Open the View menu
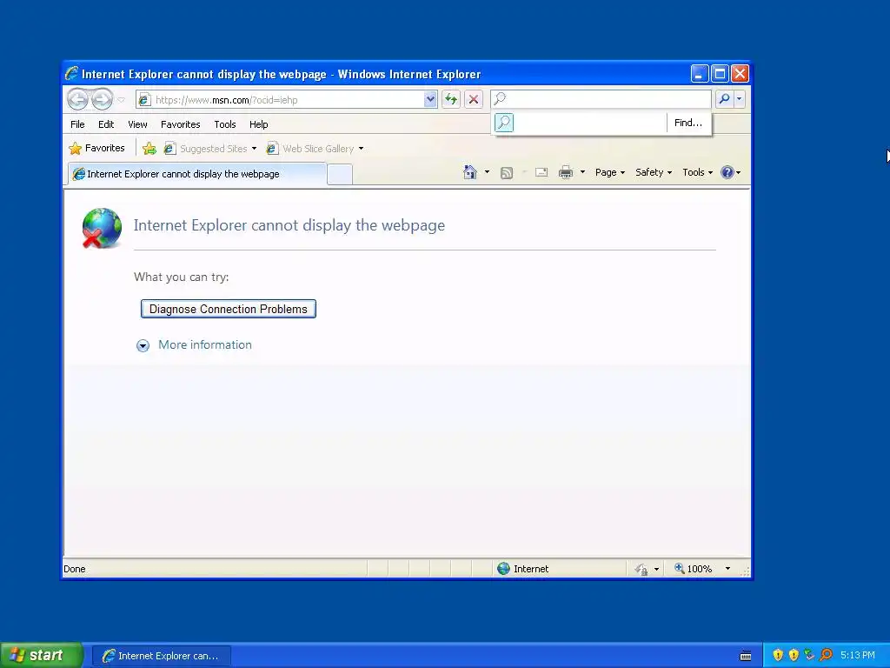890x668 pixels. point(137,124)
